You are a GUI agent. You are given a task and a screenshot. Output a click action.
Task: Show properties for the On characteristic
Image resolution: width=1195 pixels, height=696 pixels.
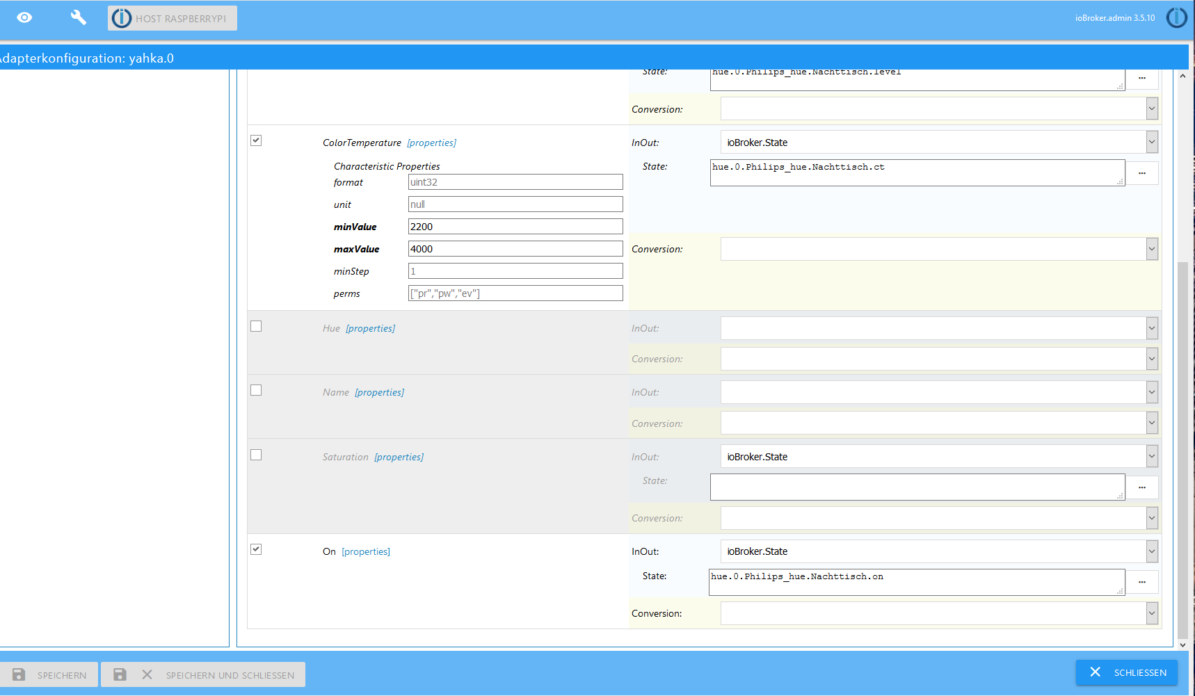point(366,551)
